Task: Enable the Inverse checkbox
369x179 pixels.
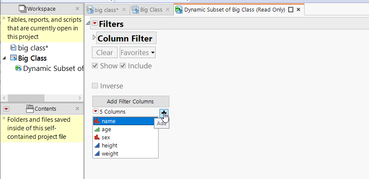Action: [x=95, y=86]
